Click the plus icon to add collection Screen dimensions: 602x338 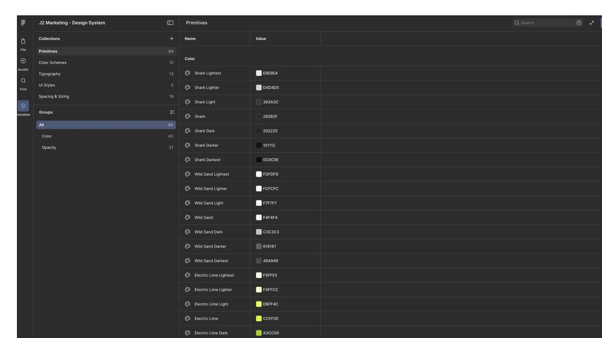(x=172, y=39)
